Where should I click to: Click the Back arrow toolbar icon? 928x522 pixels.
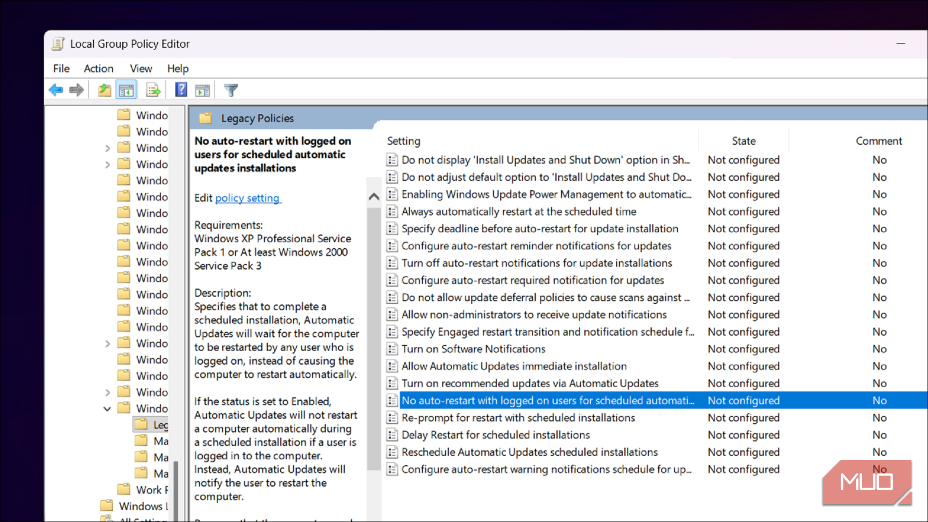pos(56,90)
